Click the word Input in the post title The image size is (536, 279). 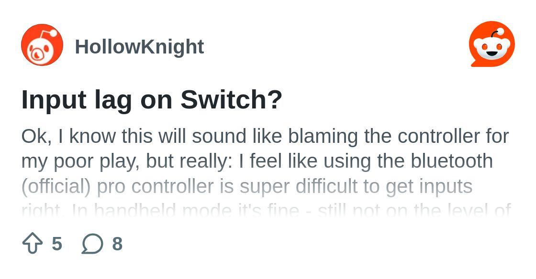54,101
